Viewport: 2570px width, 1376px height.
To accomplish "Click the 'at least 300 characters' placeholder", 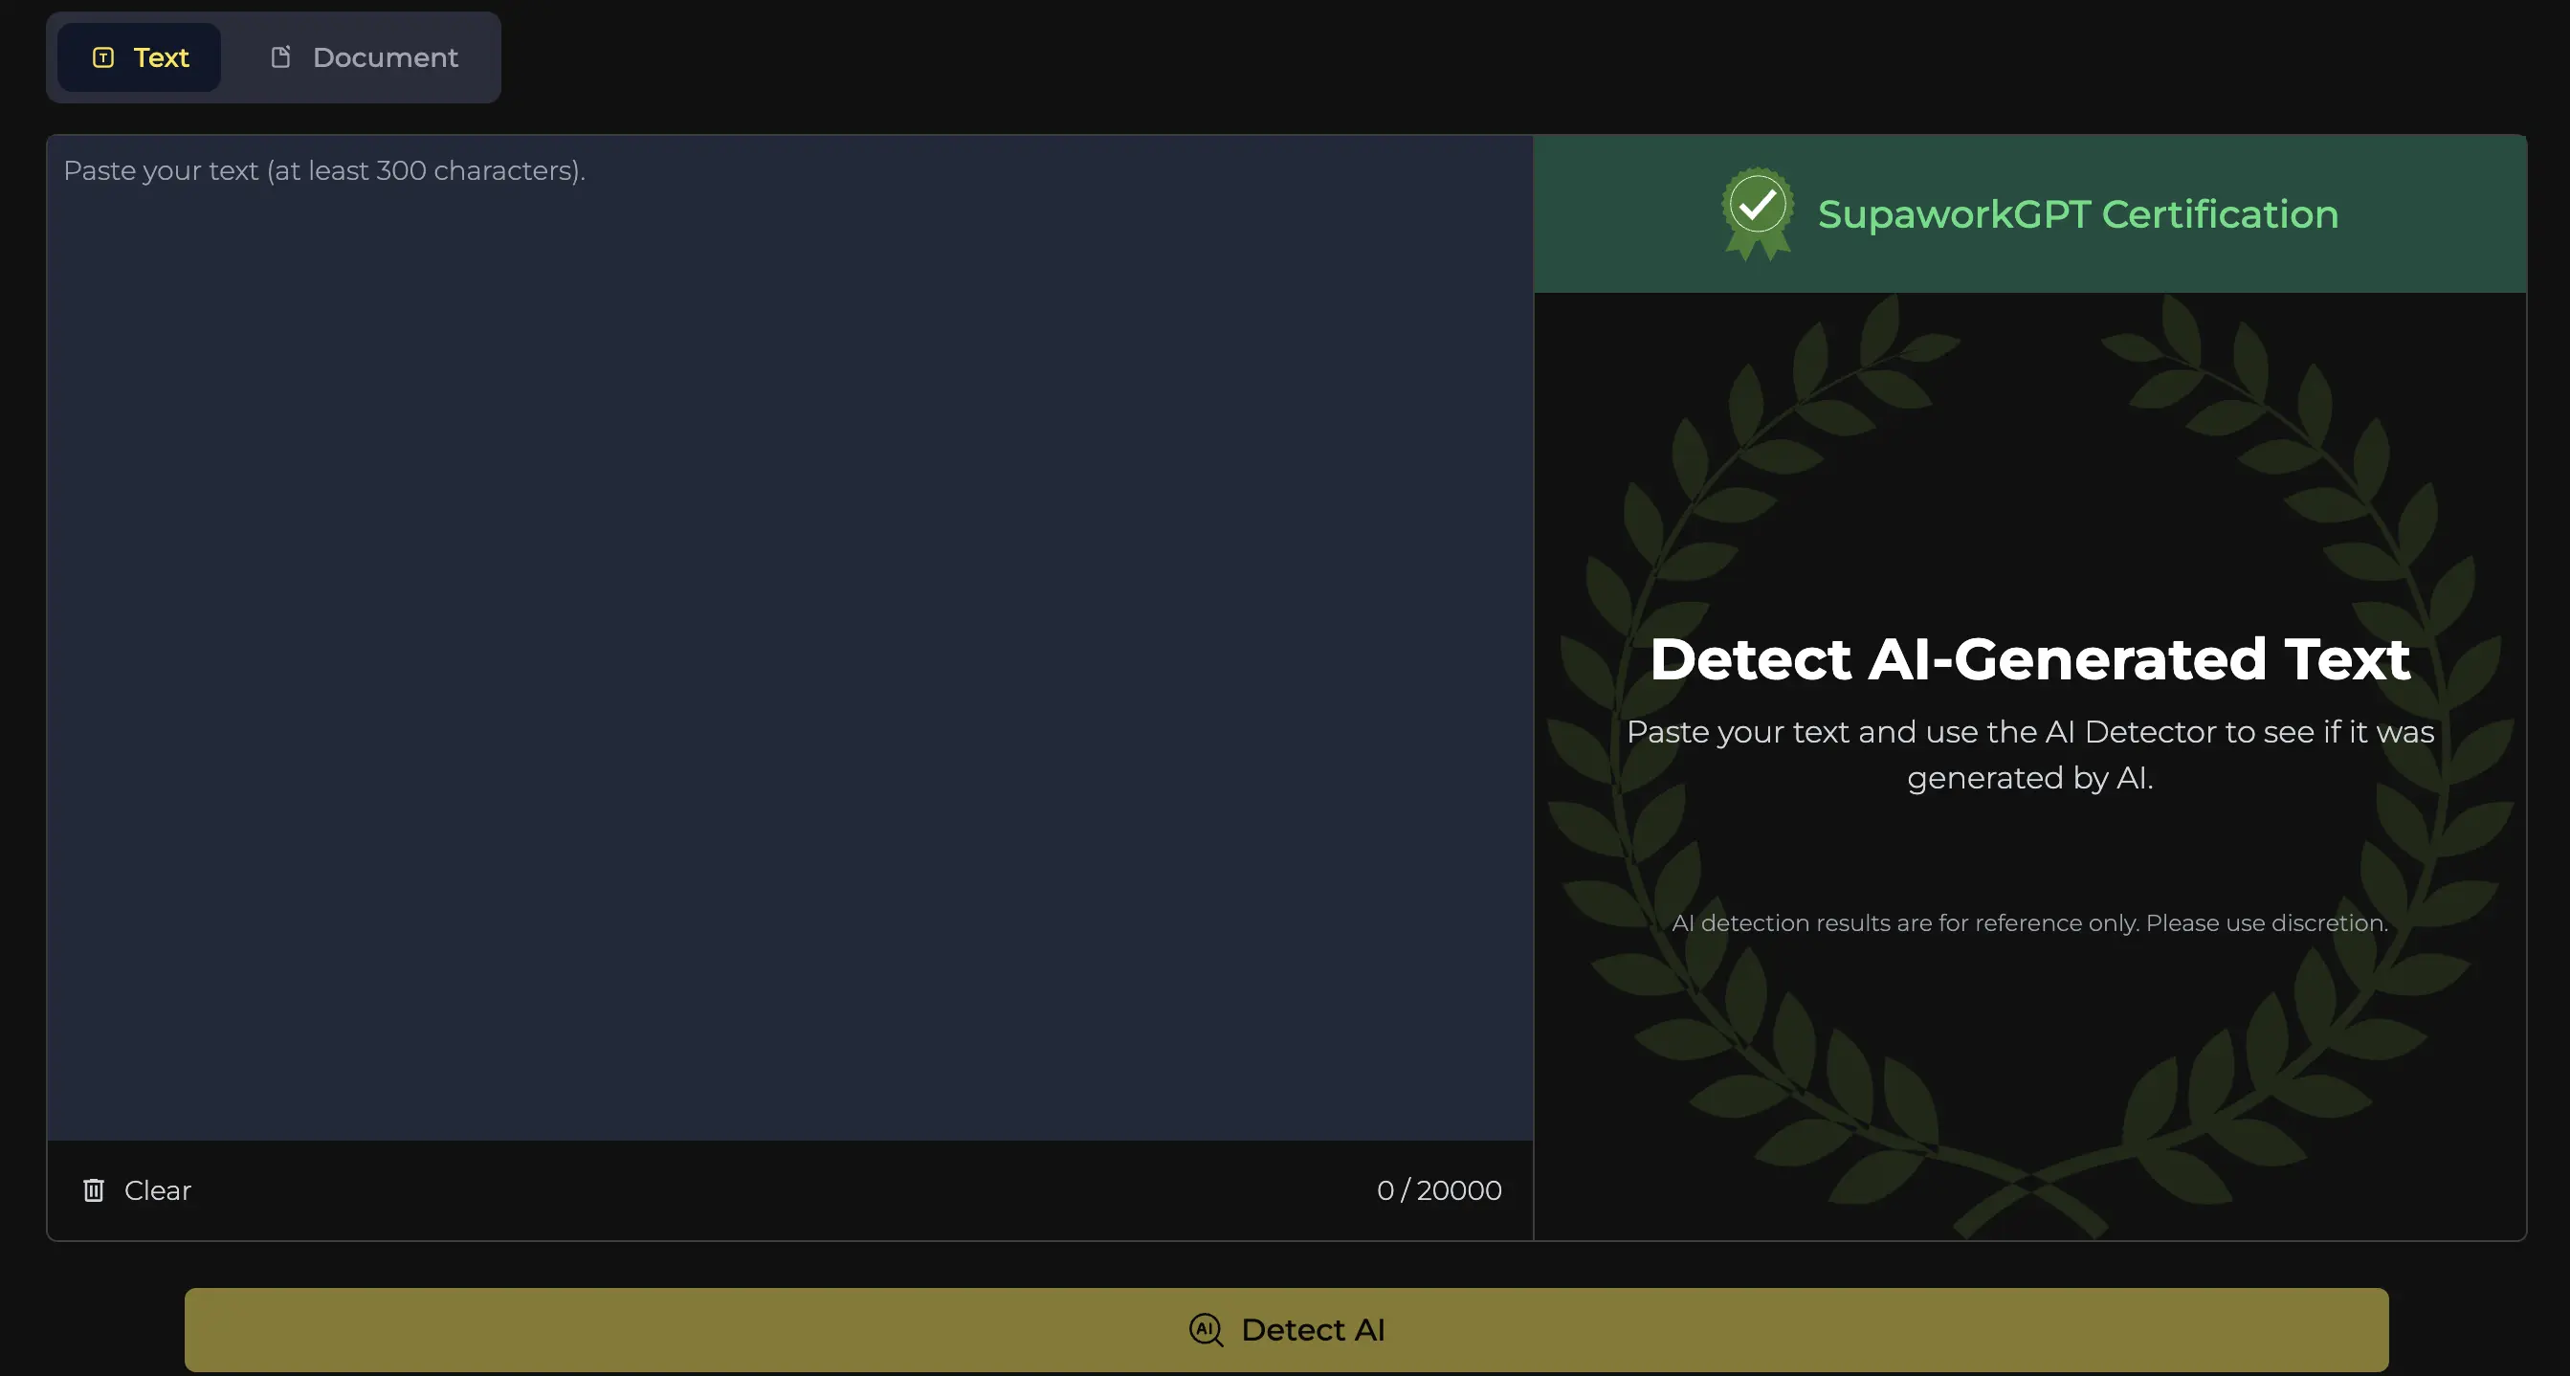I will (425, 170).
